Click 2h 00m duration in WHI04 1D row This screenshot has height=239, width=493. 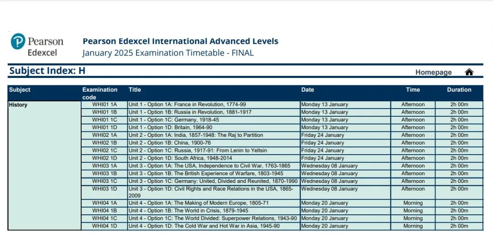(x=459, y=226)
